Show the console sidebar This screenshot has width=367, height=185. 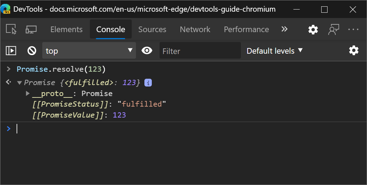(11, 50)
